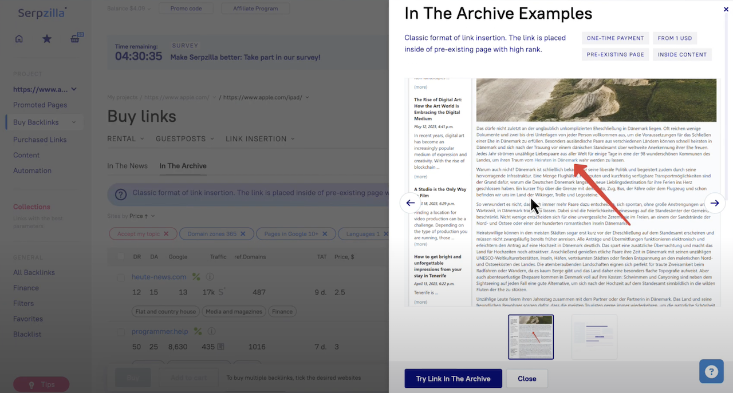The image size is (733, 393).
Task: Switch to the In The News tab
Action: [127, 166]
